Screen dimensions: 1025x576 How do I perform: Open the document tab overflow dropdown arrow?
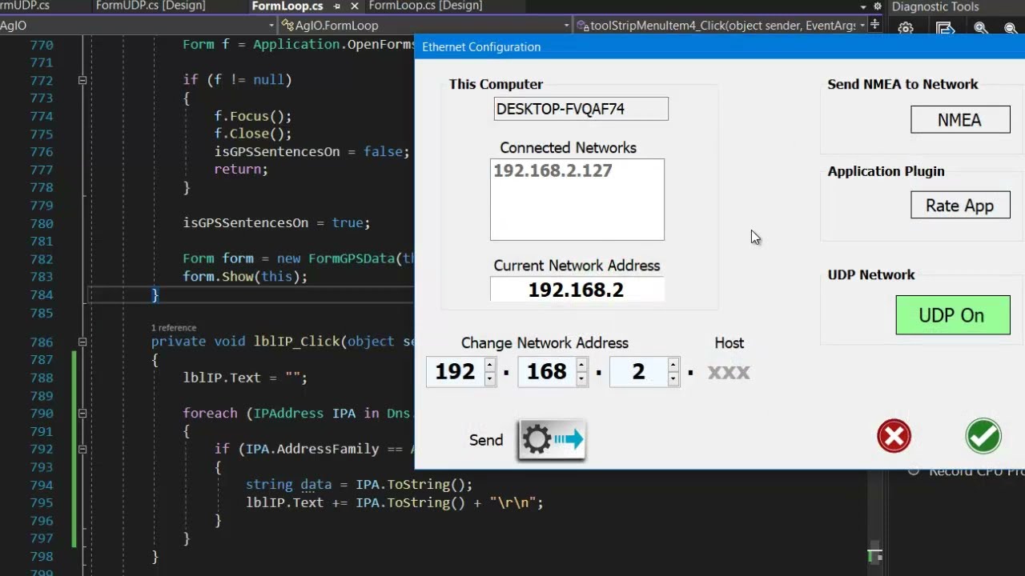coord(862,6)
